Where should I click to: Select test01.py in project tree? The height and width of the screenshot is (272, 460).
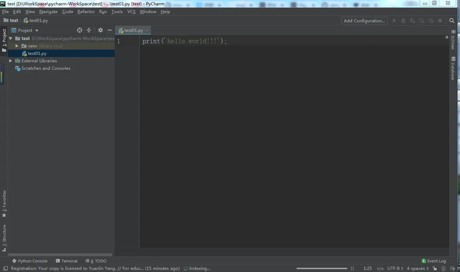pos(37,53)
